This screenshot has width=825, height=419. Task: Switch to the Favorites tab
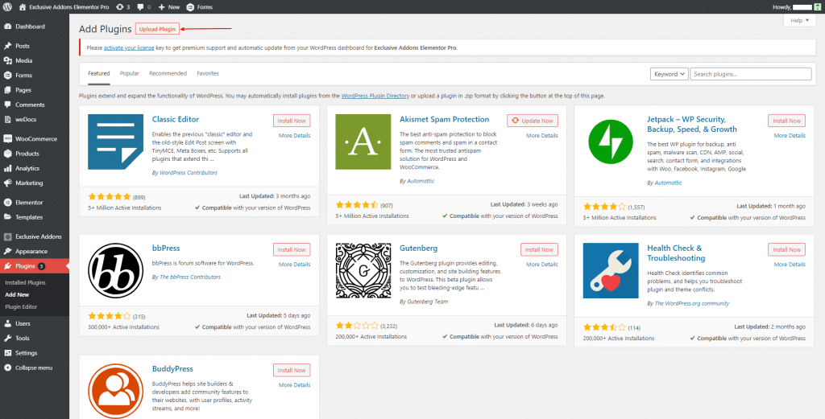208,73
